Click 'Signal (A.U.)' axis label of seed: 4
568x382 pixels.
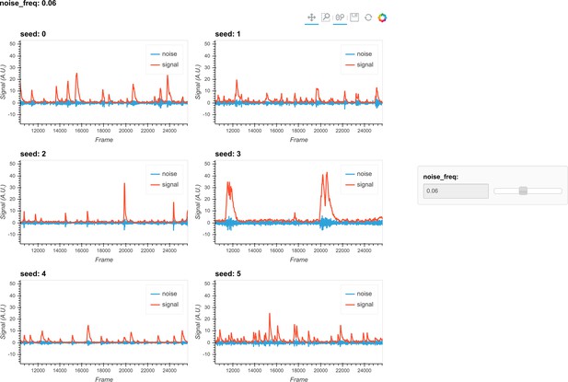point(4,321)
